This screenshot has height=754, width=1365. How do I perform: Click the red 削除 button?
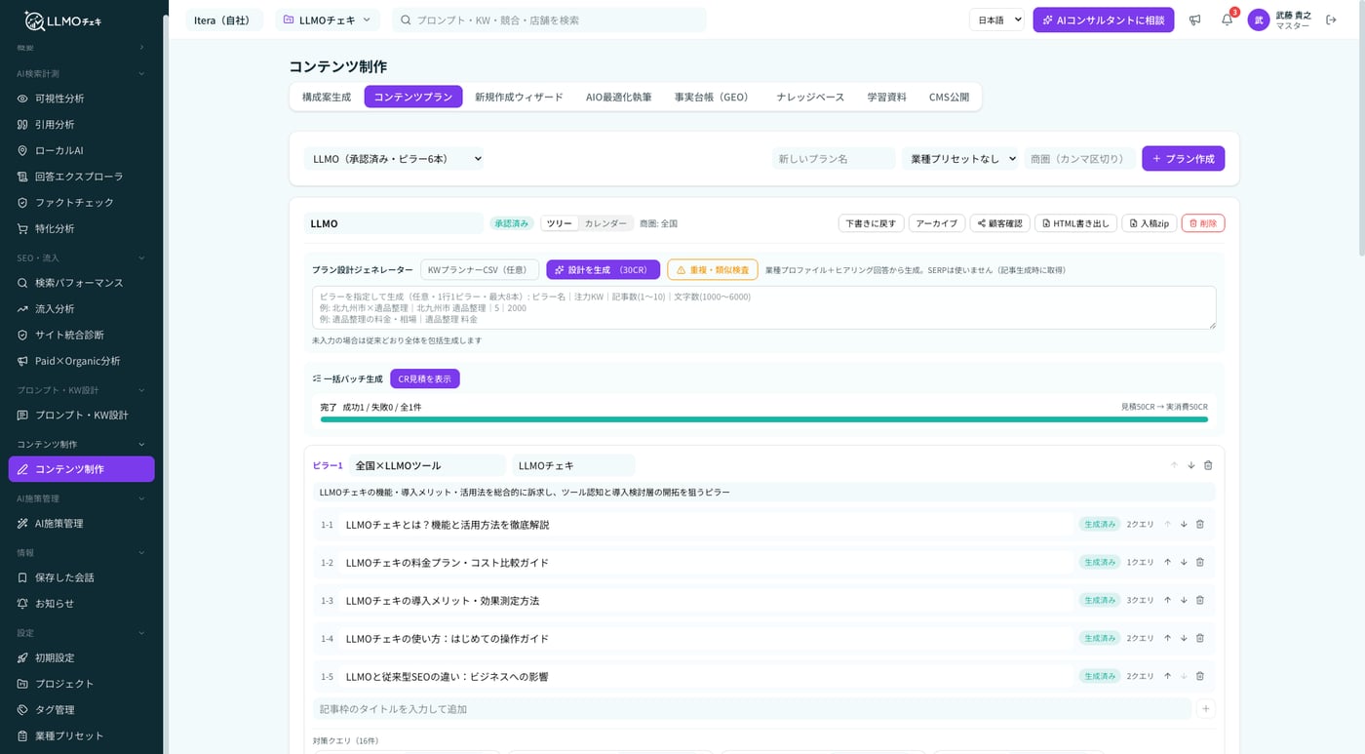(x=1202, y=223)
